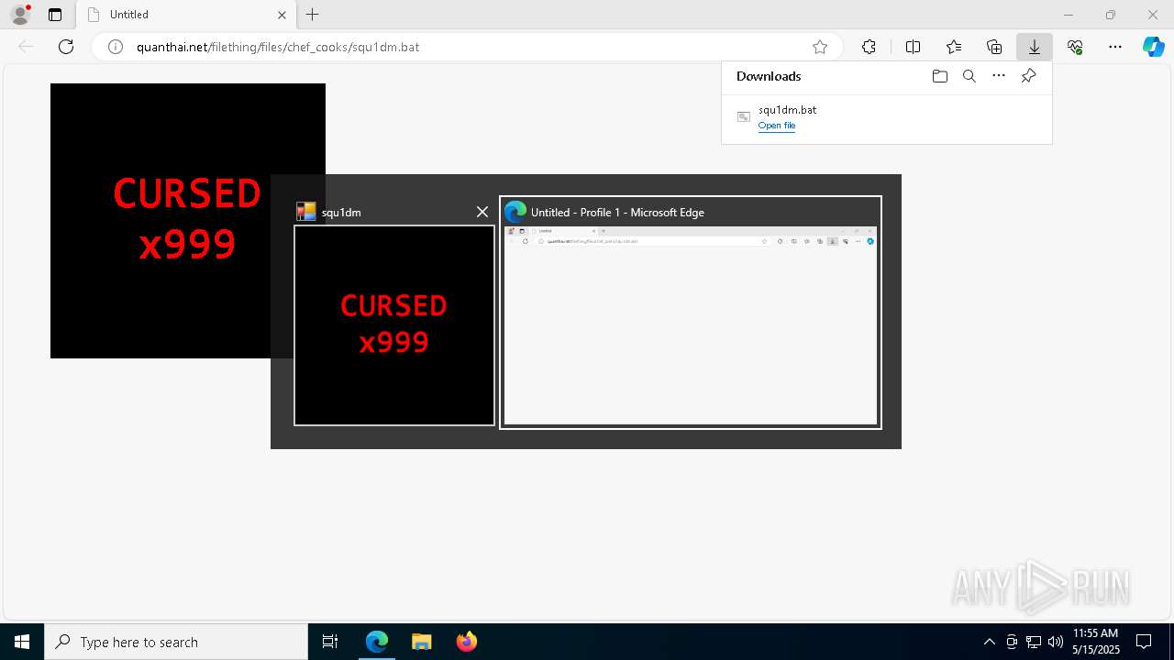Toggle split screen view
1174x660 pixels.
tap(913, 47)
